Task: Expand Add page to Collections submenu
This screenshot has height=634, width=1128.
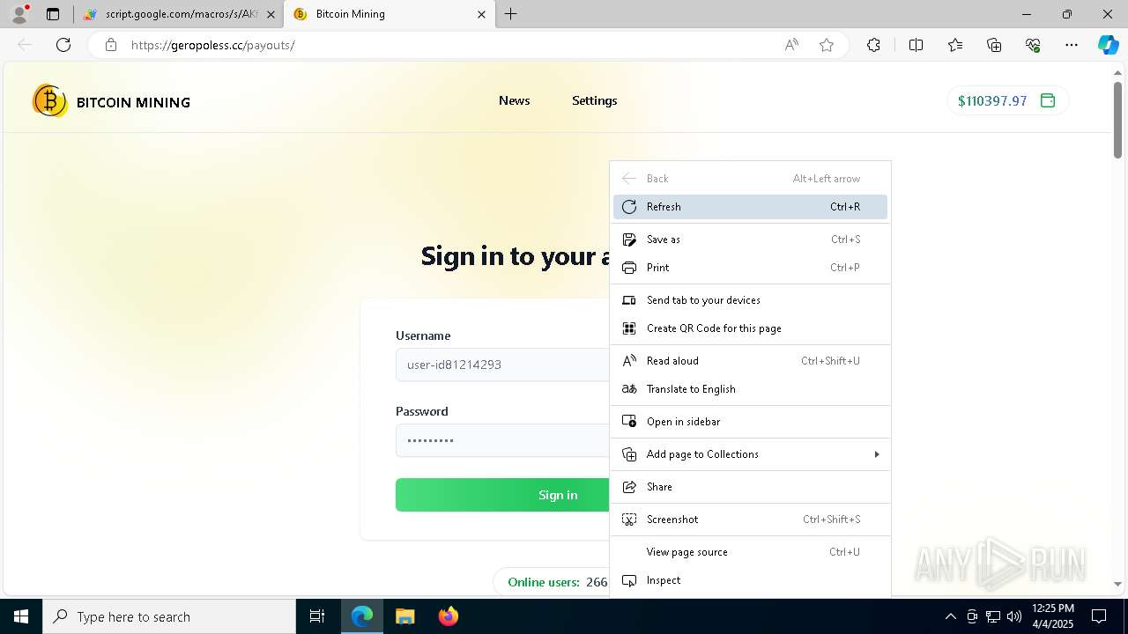Action: coord(750,454)
